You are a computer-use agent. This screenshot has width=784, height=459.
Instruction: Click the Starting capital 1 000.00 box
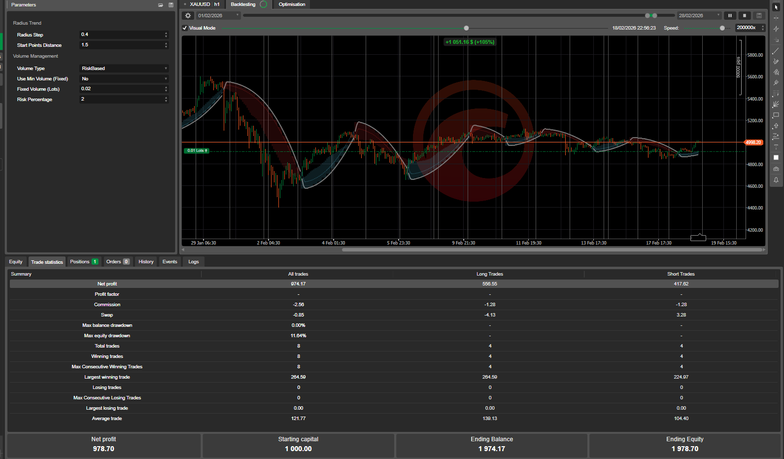point(298,445)
